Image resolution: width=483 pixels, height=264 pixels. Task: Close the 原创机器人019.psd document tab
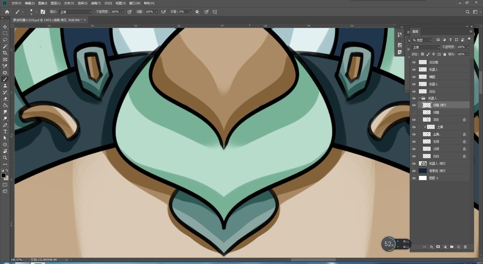85,20
